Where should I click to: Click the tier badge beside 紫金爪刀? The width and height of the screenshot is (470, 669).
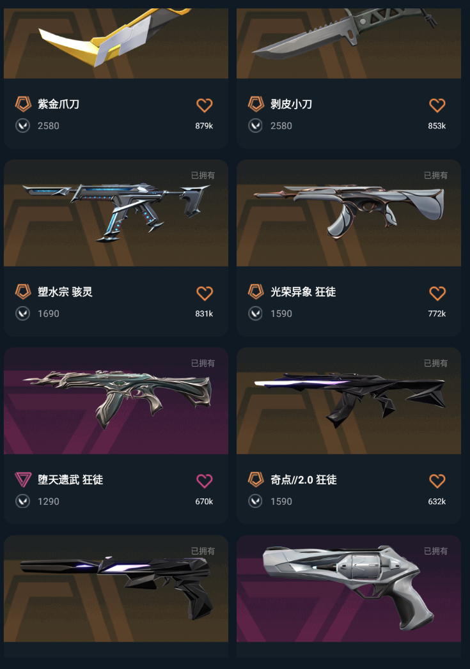click(x=23, y=104)
